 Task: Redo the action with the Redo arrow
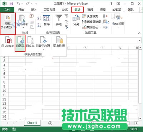[28, 4]
